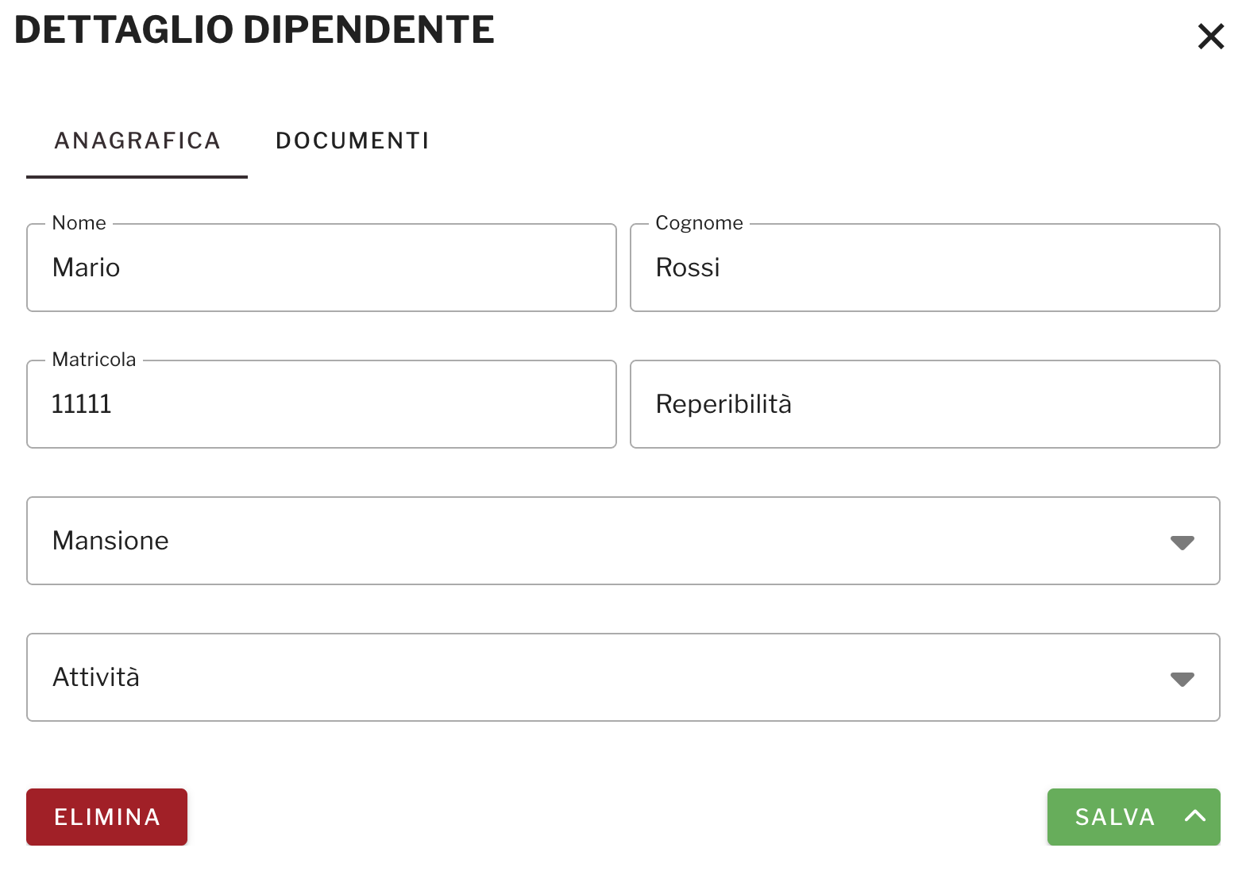Viewport: 1250px width, 875px height.
Task: Save changes with the Salva button
Action: 1115,817
